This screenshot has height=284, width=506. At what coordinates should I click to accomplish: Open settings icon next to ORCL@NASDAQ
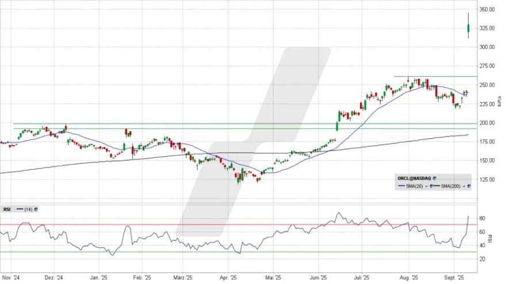[435, 178]
